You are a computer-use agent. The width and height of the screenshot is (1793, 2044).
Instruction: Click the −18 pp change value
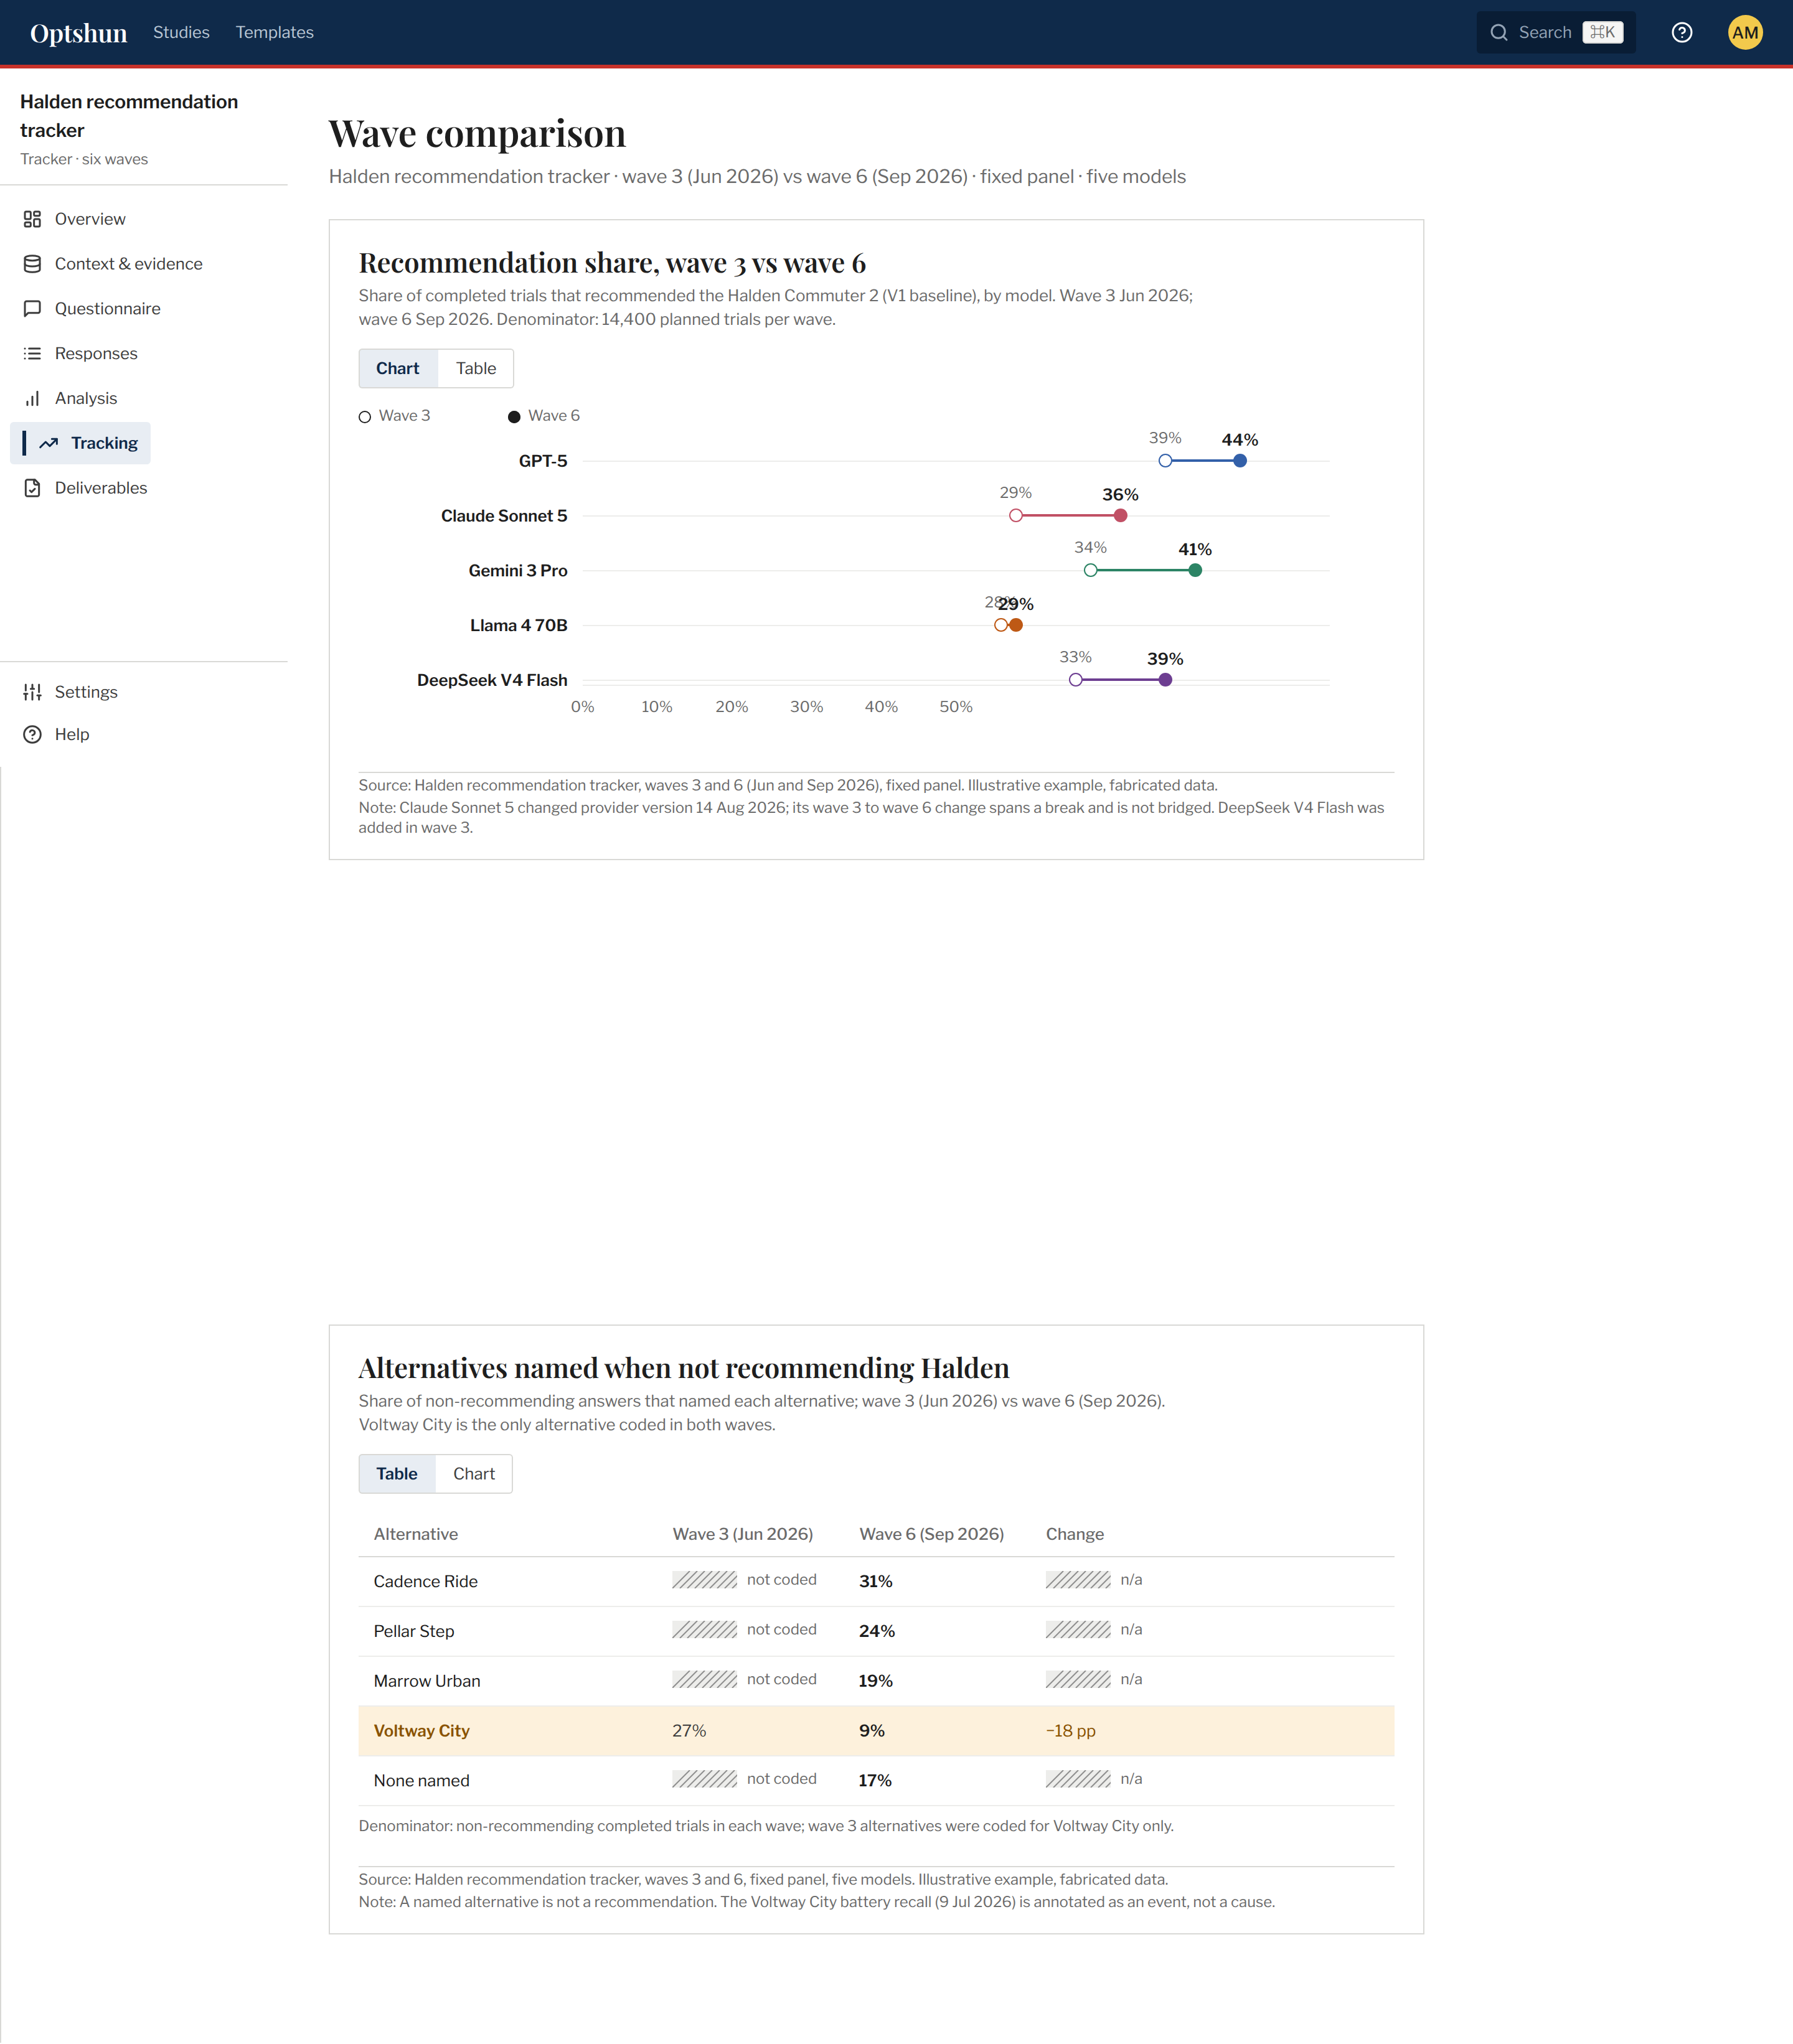tap(1071, 1731)
